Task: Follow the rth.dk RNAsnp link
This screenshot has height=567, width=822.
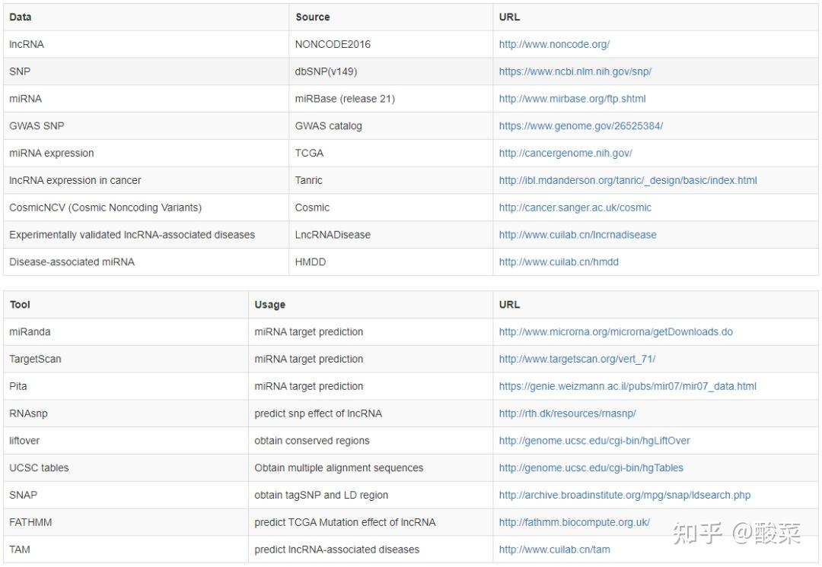Action: click(567, 413)
